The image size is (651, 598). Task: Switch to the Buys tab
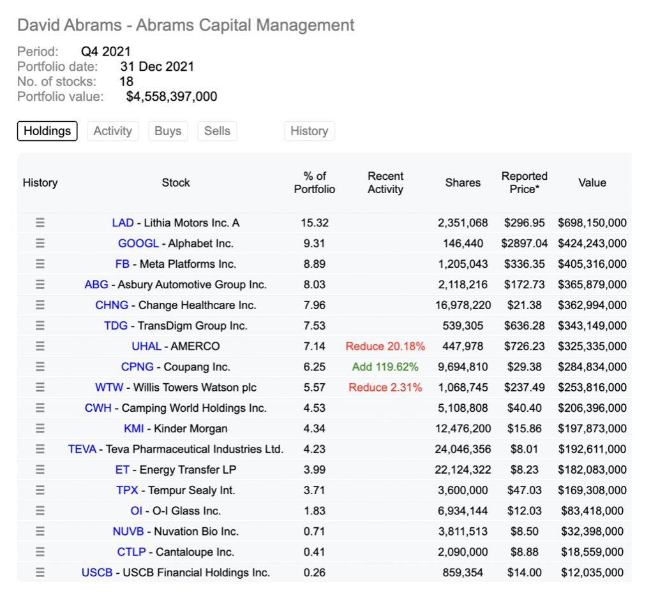click(168, 131)
